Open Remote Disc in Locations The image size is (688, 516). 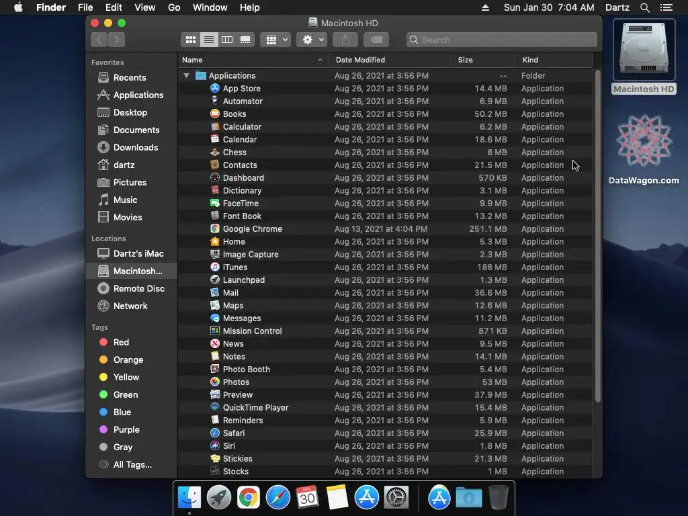coord(132,289)
